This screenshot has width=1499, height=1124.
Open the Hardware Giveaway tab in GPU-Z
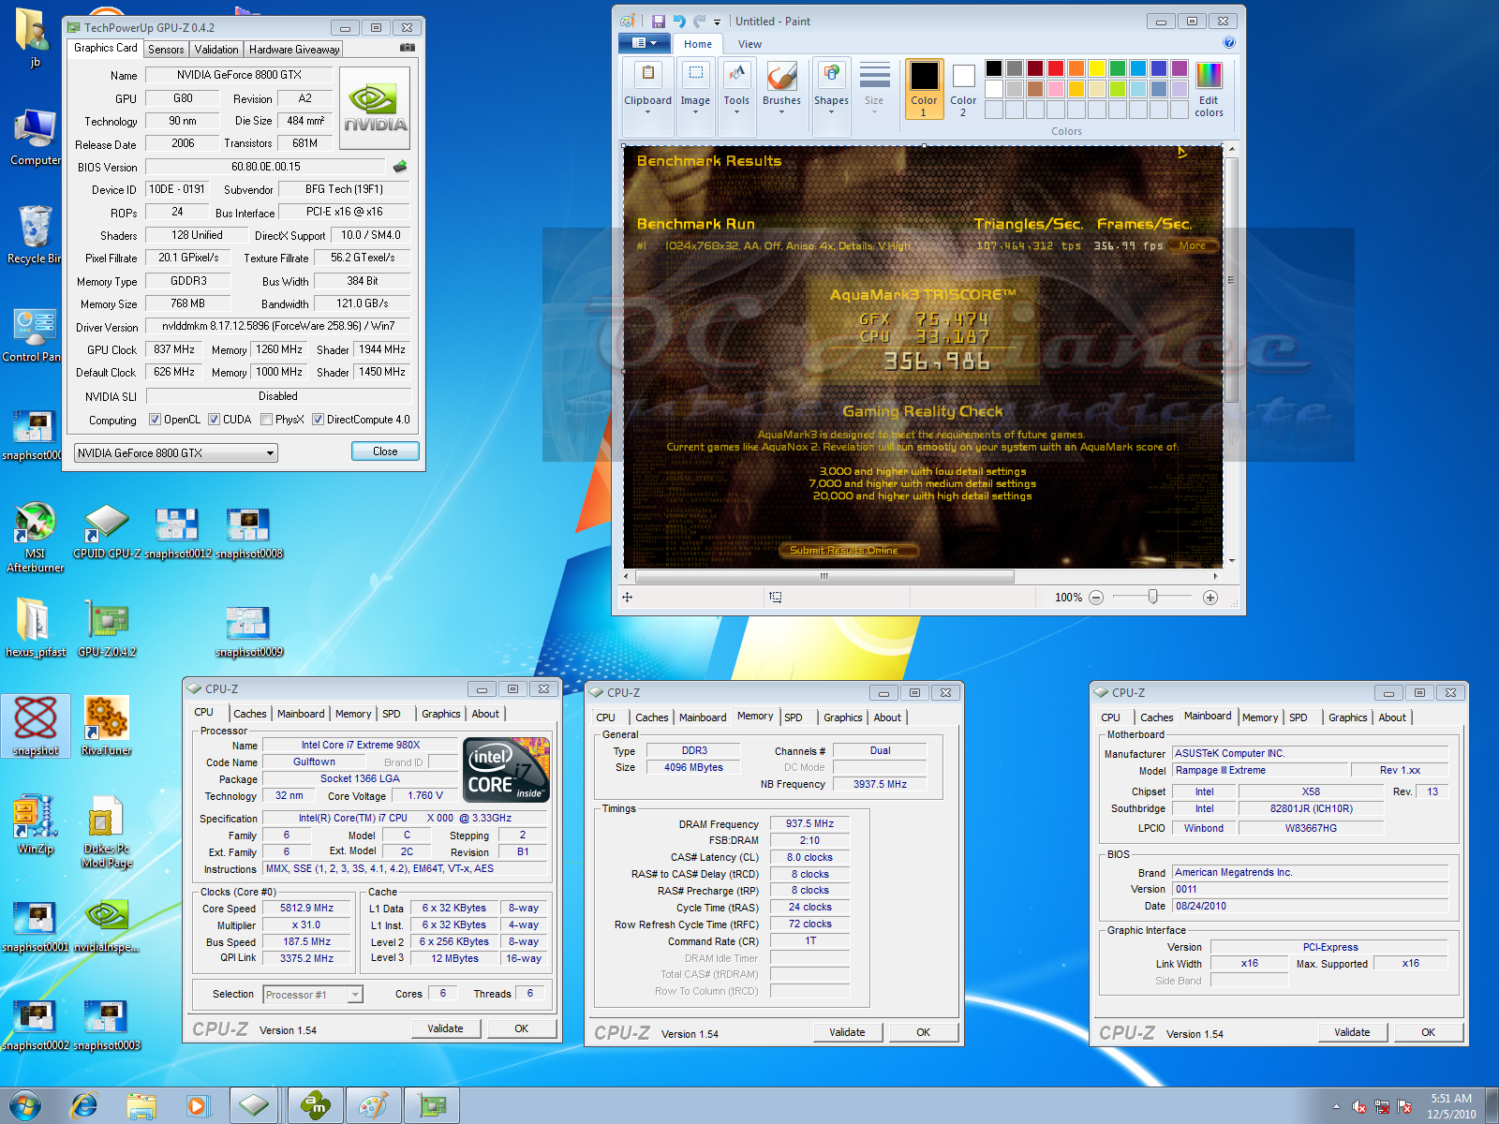pos(294,50)
